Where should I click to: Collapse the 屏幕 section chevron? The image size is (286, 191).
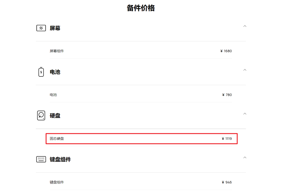pyautogui.click(x=245, y=26)
